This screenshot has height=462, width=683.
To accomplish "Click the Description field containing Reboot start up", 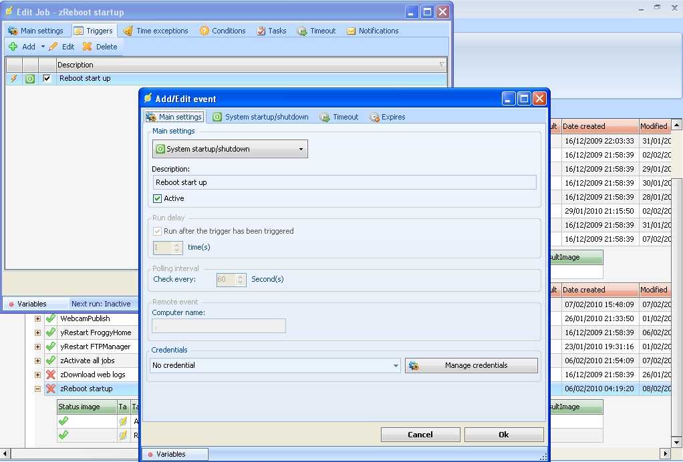I will (344, 182).
